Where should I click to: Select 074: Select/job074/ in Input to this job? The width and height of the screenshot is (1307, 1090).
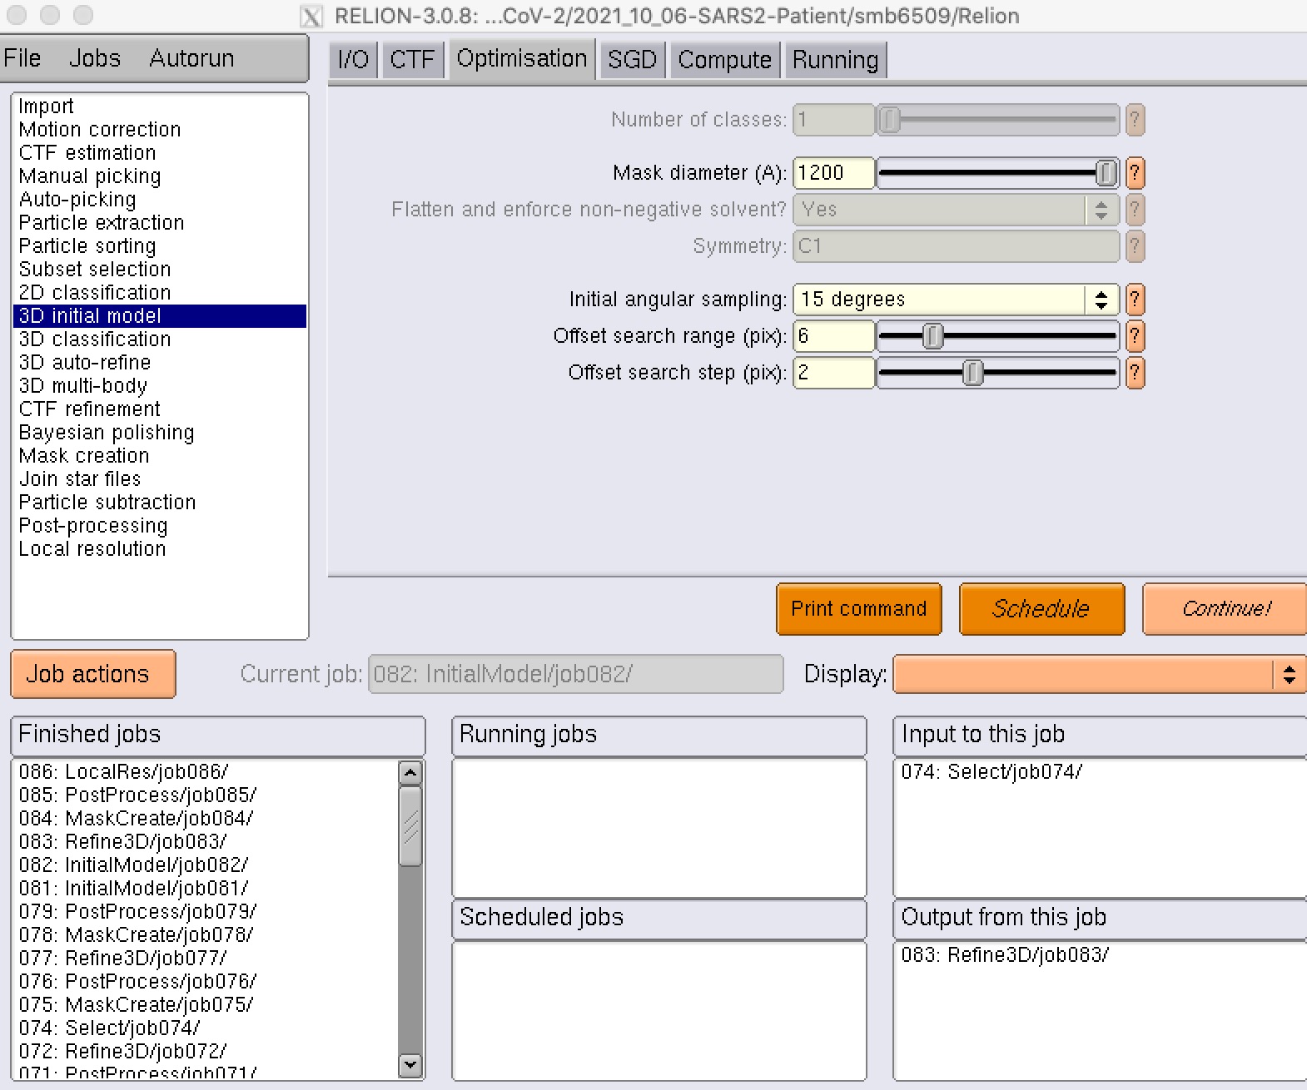[x=991, y=772]
